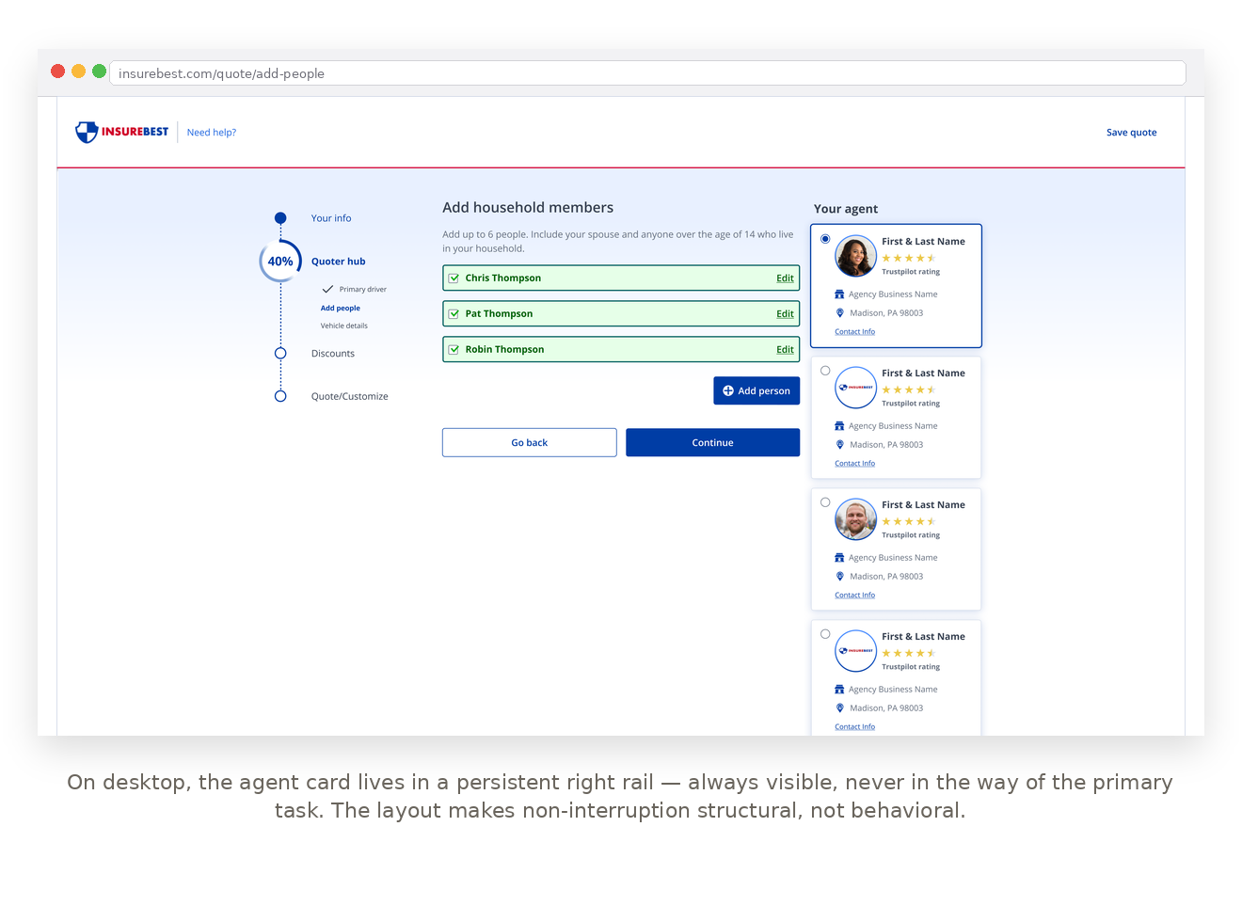Select the Discounts step
This screenshot has width=1242, height=922.
(x=333, y=354)
